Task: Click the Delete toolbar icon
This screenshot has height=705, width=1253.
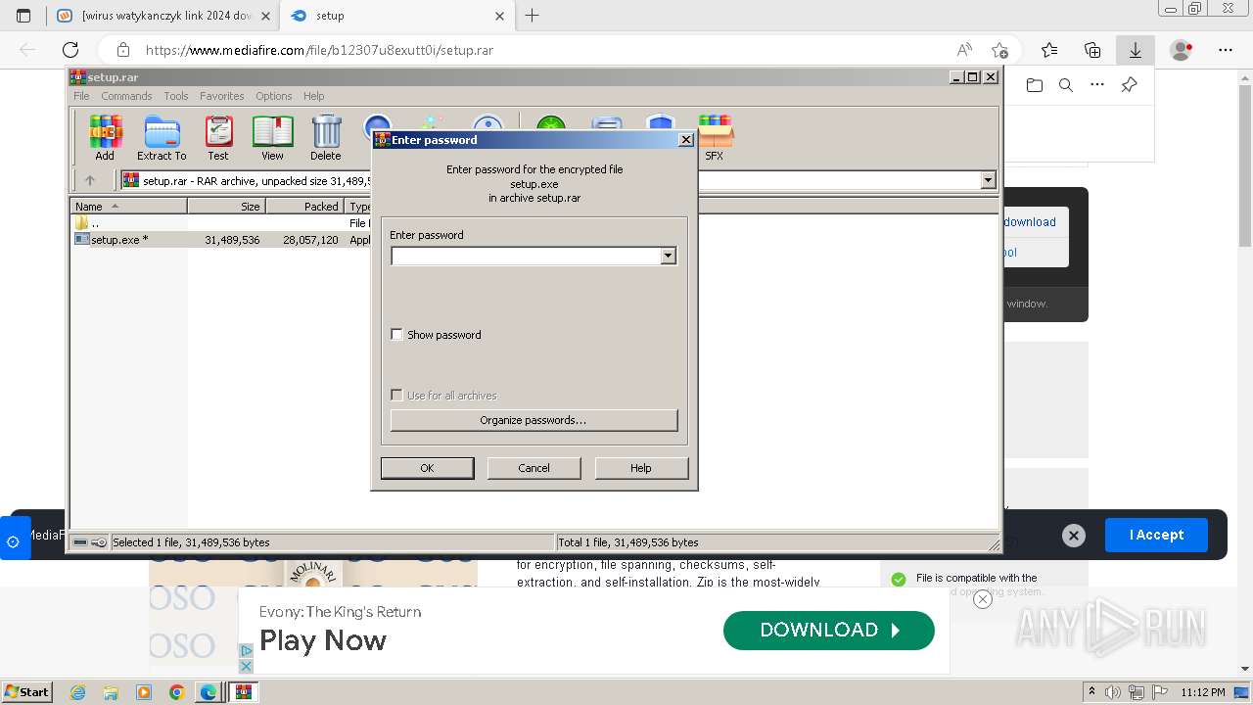Action: [326, 137]
